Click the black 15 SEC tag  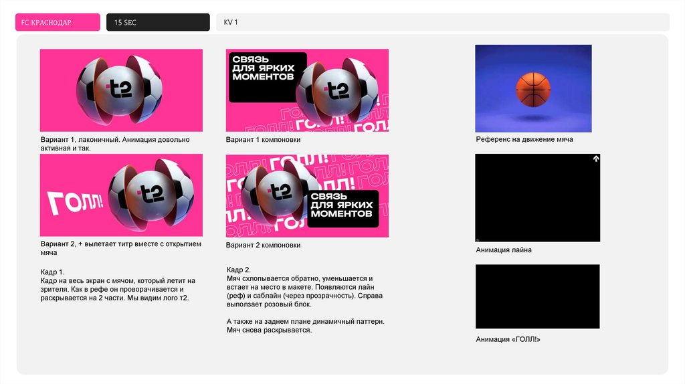(158, 22)
